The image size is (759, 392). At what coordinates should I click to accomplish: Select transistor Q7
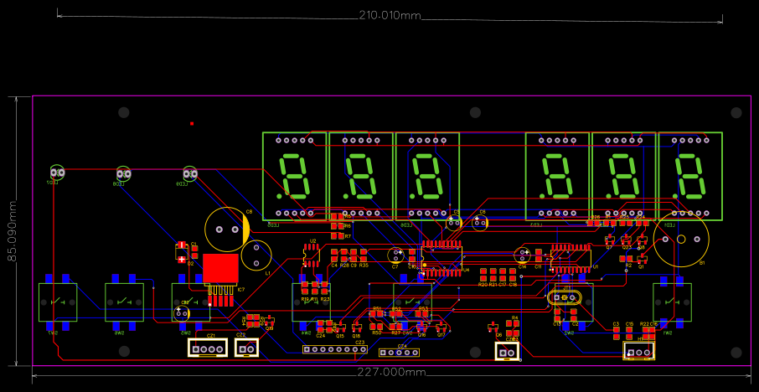click(609, 240)
